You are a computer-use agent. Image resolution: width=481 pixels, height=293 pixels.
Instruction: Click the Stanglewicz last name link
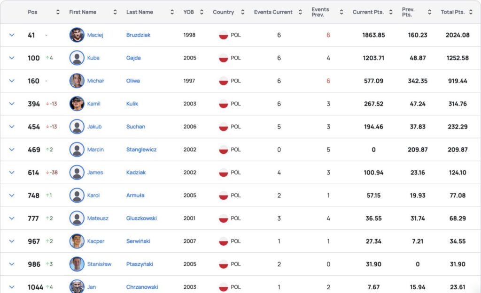point(141,150)
